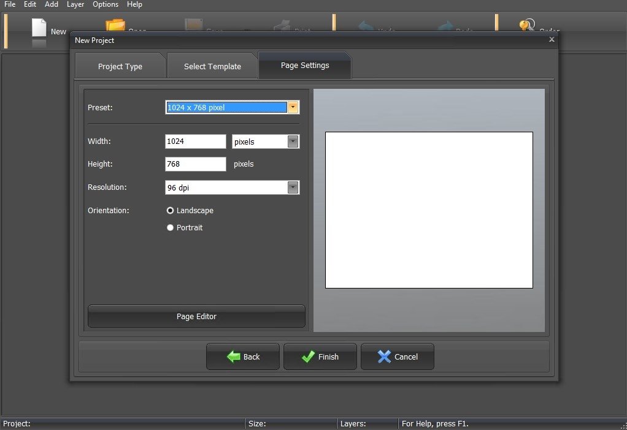
Task: Select the Landscape orientation option
Action: tap(190, 211)
